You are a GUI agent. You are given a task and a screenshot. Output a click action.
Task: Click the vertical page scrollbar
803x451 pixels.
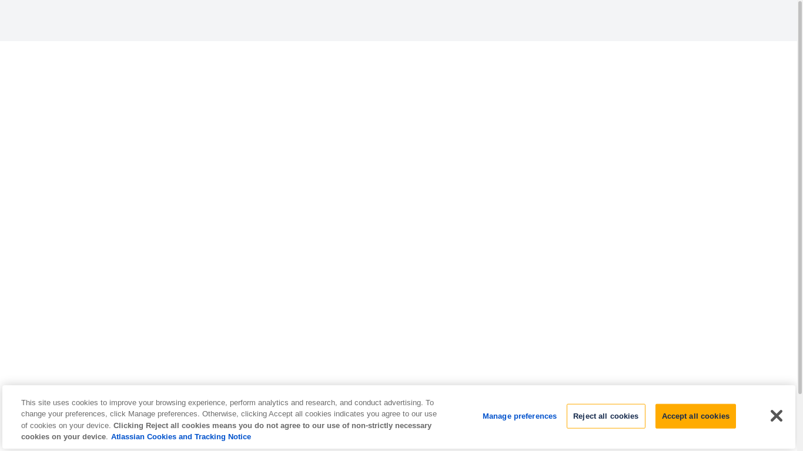click(x=799, y=197)
